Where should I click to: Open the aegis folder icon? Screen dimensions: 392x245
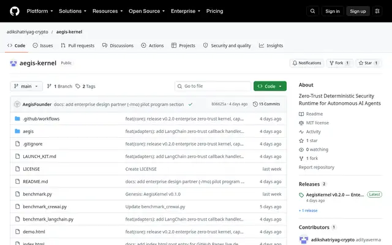17,131
